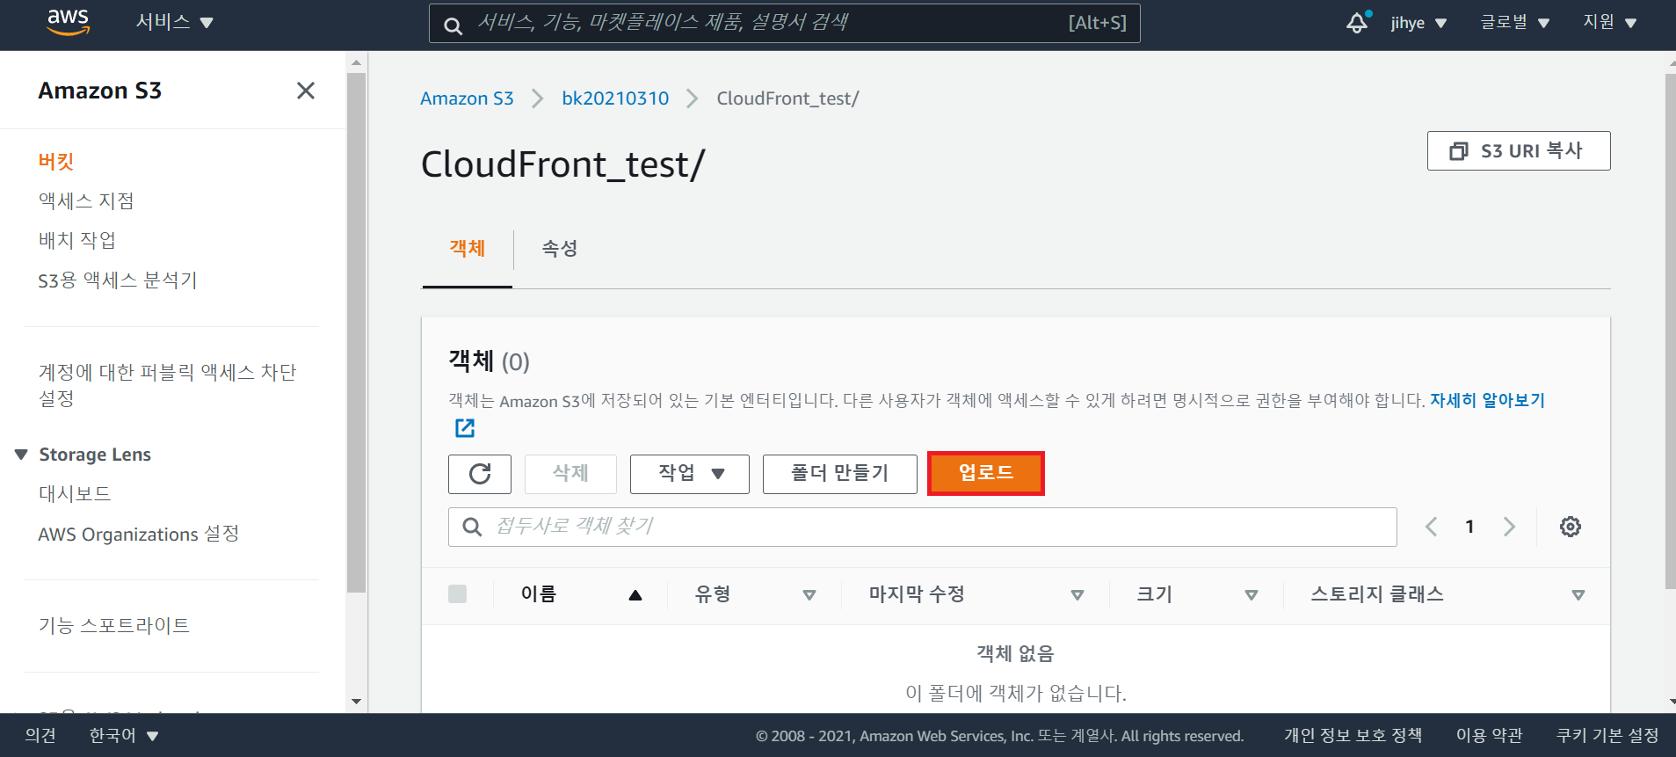Image resolution: width=1676 pixels, height=757 pixels.
Task: Open table preferences gear icon
Action: coord(1571,527)
